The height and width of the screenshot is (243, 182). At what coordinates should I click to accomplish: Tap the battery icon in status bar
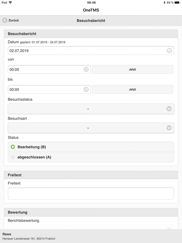pos(177,3)
